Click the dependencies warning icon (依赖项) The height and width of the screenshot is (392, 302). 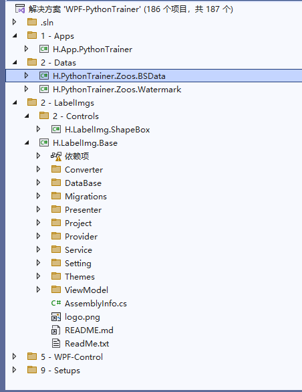pos(56,156)
